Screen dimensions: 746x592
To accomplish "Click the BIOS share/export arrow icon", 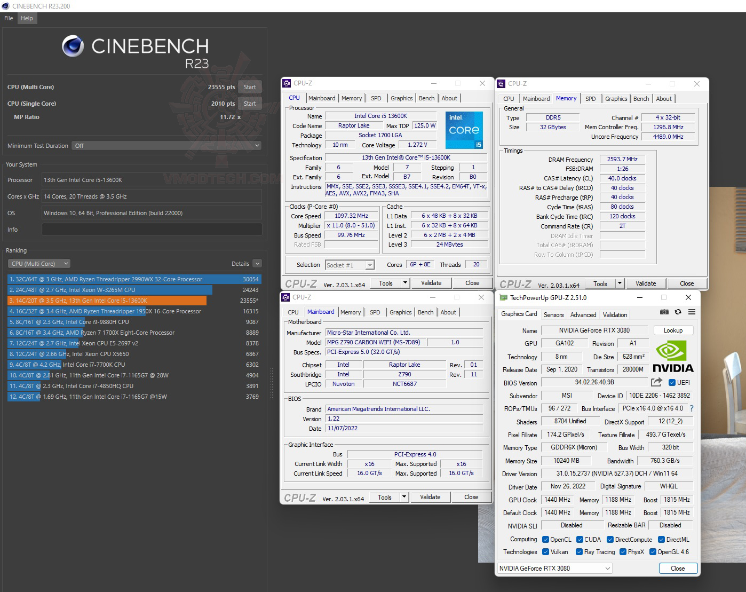I will [656, 382].
